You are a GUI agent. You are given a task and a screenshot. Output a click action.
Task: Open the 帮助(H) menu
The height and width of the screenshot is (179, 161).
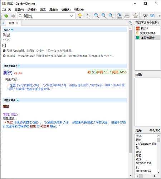(x=79, y=10)
